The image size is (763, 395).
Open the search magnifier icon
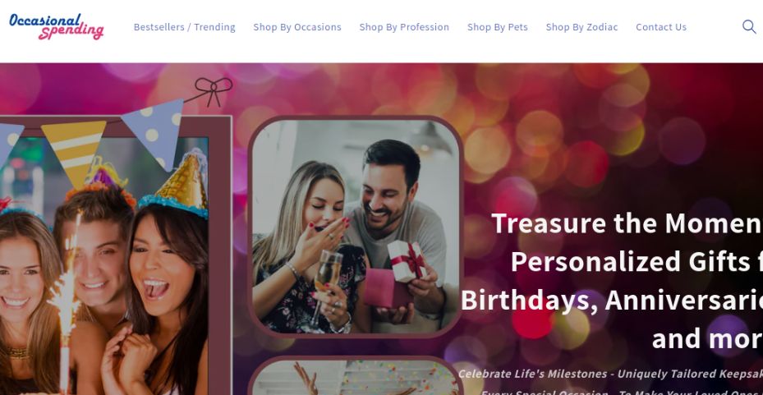pos(749,27)
